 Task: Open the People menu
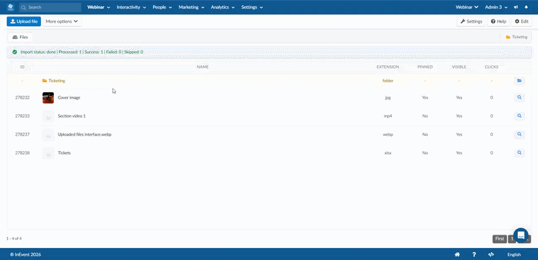[x=162, y=7]
